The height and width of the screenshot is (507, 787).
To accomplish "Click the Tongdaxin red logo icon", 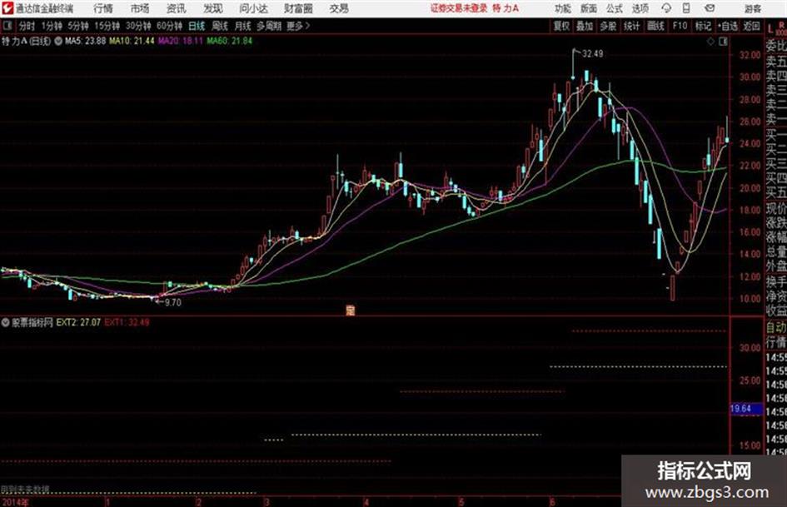I will pyautogui.click(x=7, y=8).
